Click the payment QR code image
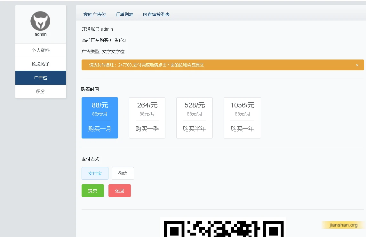The width and height of the screenshot is (366, 237). (223, 227)
